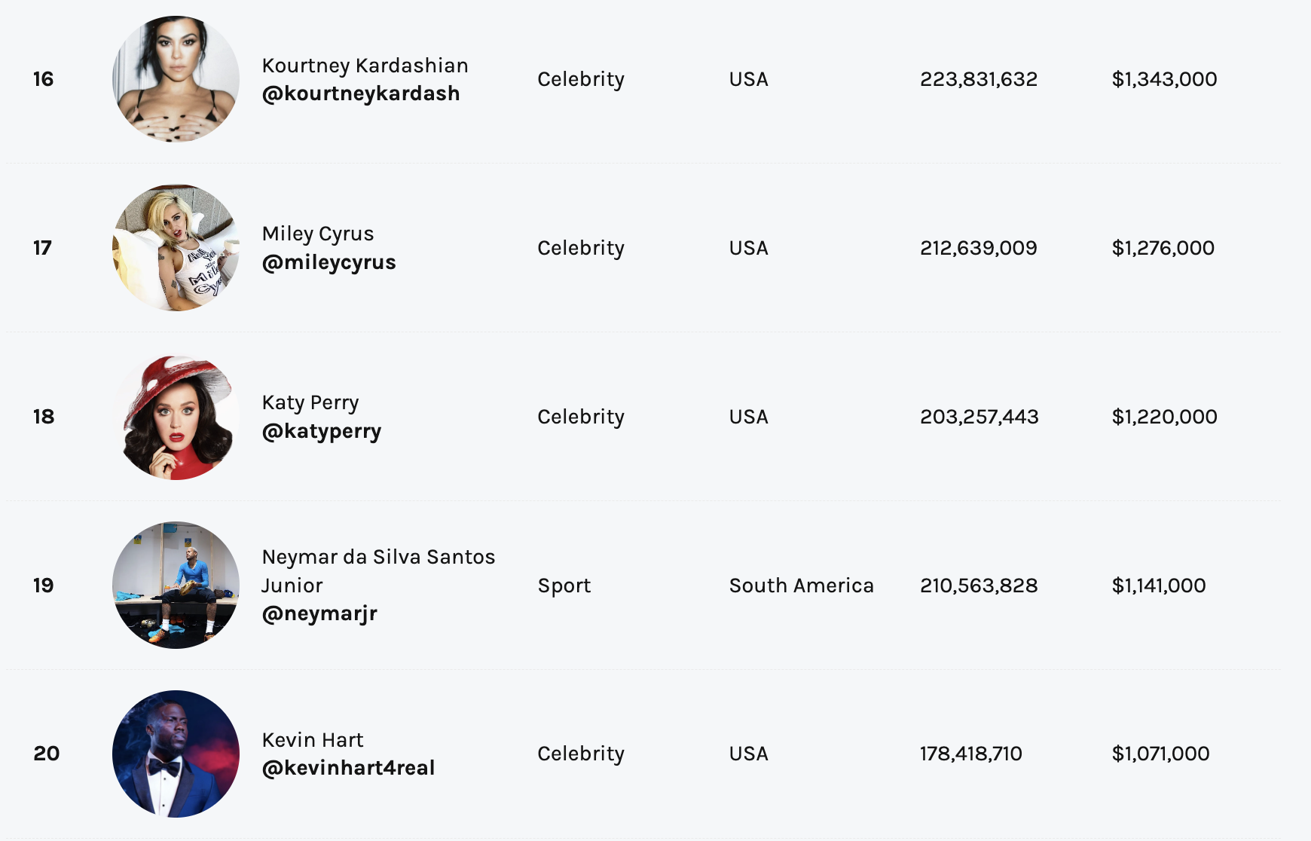Viewport: 1311px width, 841px height.
Task: Open the @kourtneykardash handle link
Action: [x=361, y=93]
